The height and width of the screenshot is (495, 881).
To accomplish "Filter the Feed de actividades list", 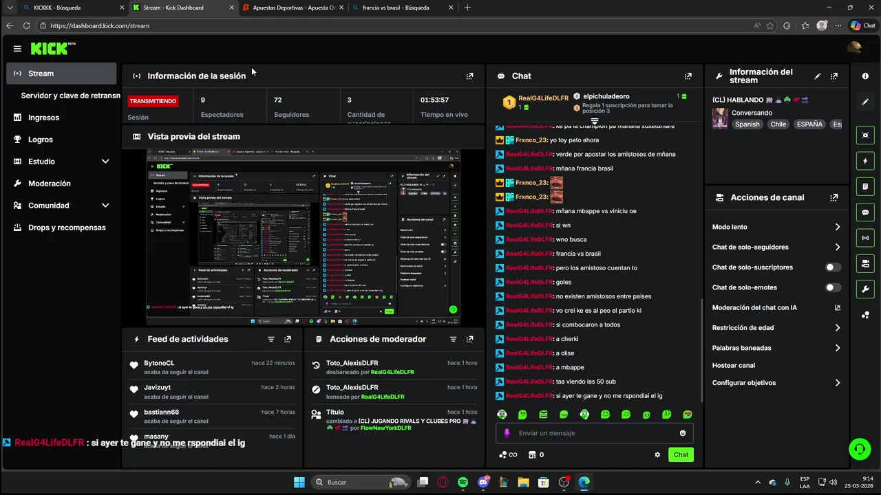I will point(271,340).
